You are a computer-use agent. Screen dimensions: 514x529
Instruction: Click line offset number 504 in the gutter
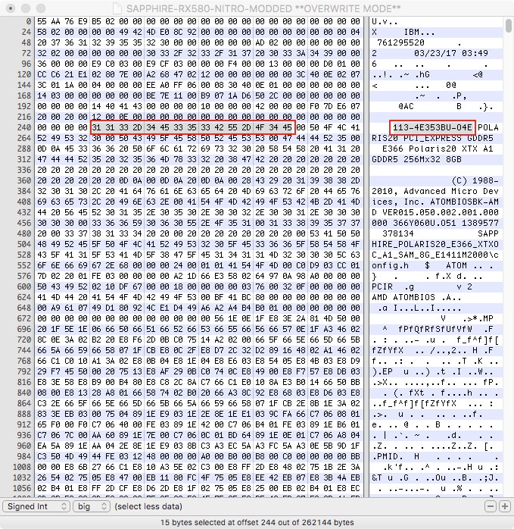(24, 244)
